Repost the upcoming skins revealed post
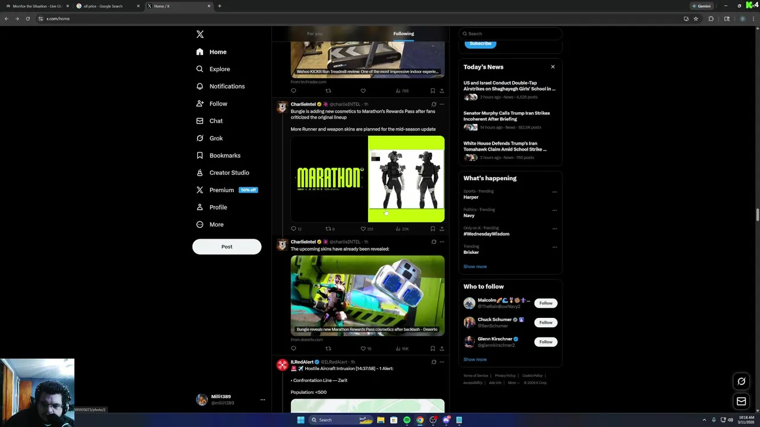The width and height of the screenshot is (760, 427). pos(328,349)
